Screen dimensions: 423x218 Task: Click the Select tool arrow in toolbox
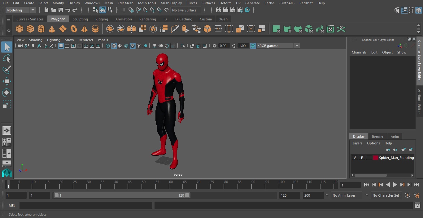(x=7, y=47)
